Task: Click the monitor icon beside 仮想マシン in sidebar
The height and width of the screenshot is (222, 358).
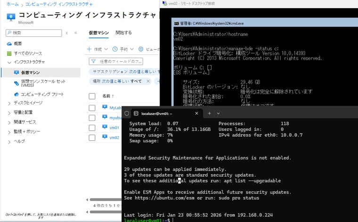Action: (16, 73)
